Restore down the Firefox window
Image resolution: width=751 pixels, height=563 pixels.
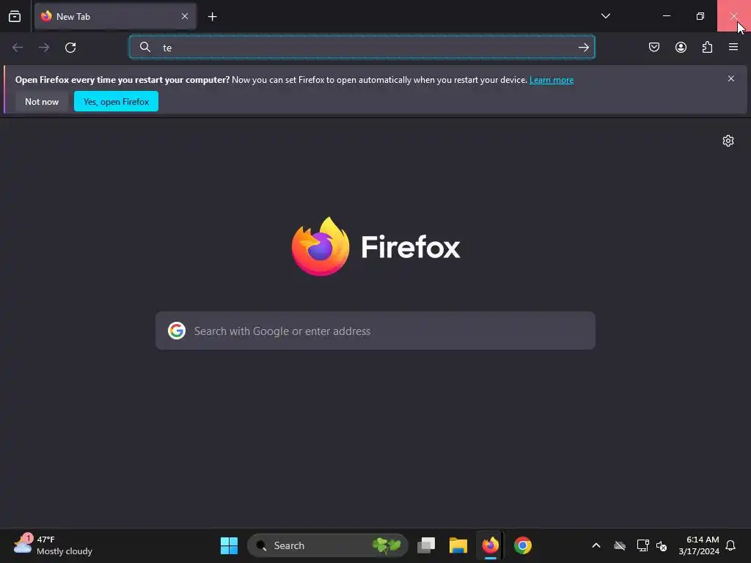(x=700, y=16)
